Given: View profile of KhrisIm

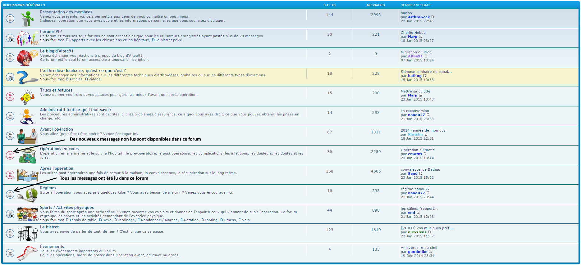Looking at the screenshot, I should point(415,134).
